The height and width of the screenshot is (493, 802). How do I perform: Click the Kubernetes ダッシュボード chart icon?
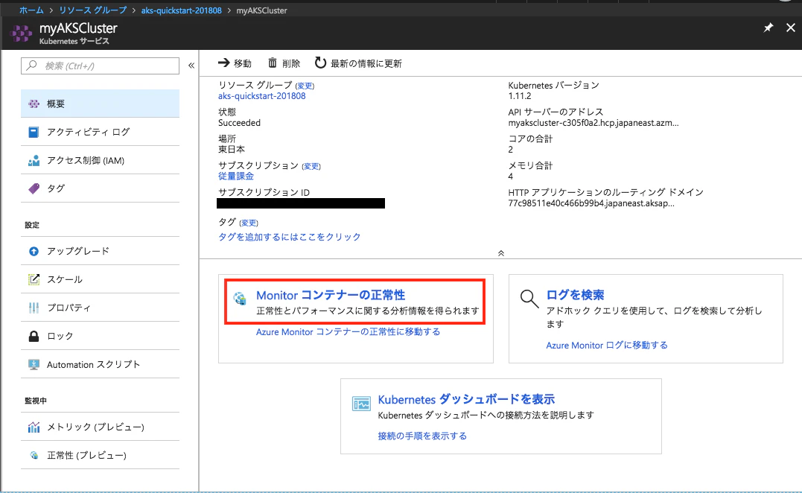click(361, 404)
